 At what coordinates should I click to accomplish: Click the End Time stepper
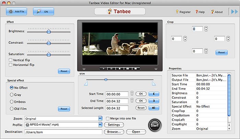pos(132,100)
